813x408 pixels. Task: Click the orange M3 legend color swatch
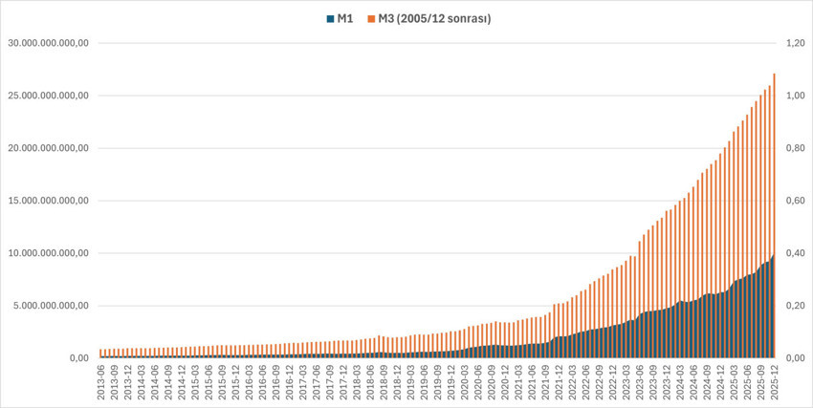click(372, 19)
